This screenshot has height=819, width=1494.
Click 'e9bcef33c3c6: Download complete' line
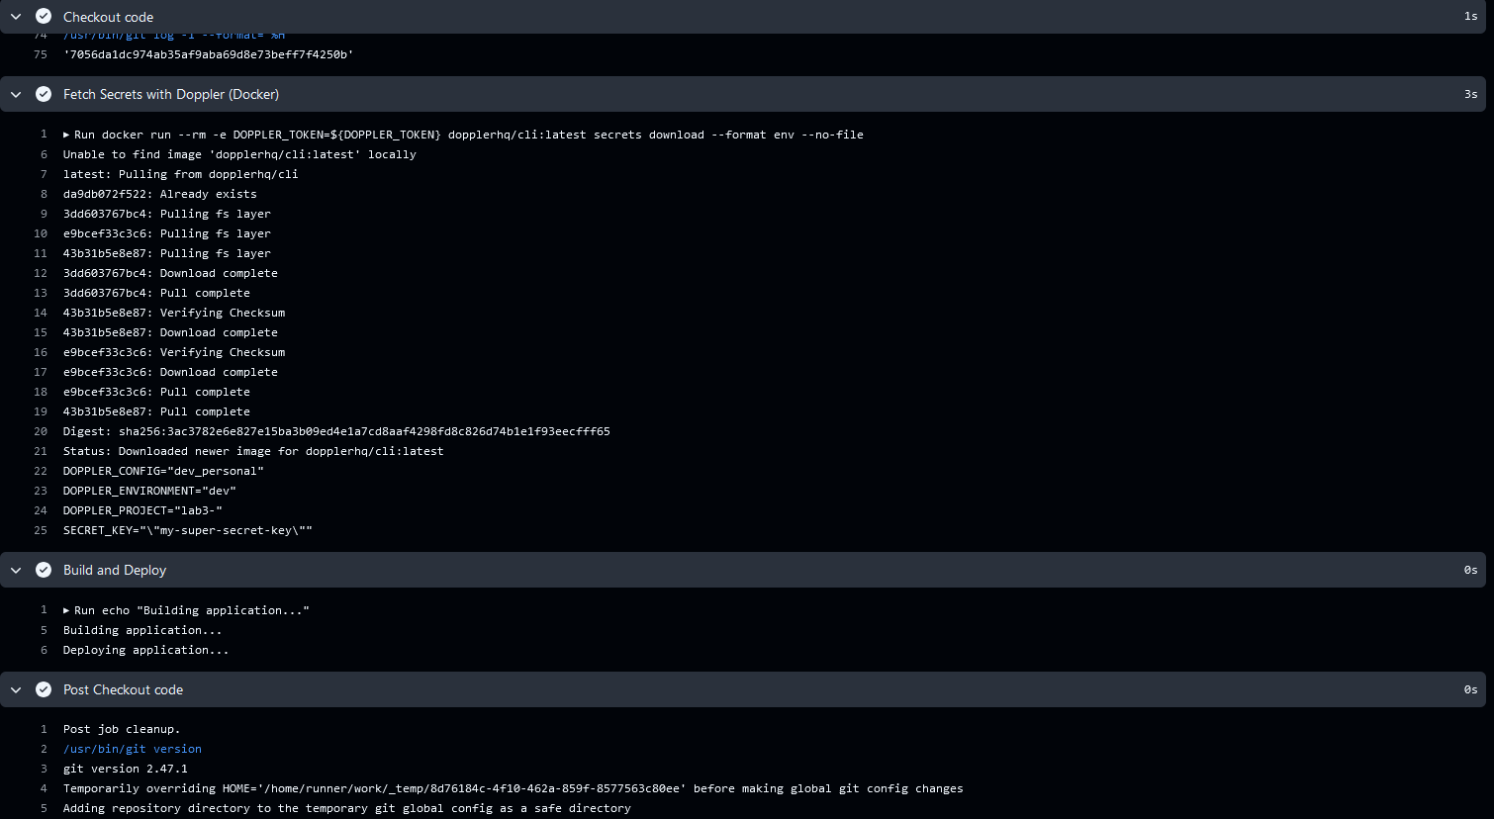pos(170,372)
